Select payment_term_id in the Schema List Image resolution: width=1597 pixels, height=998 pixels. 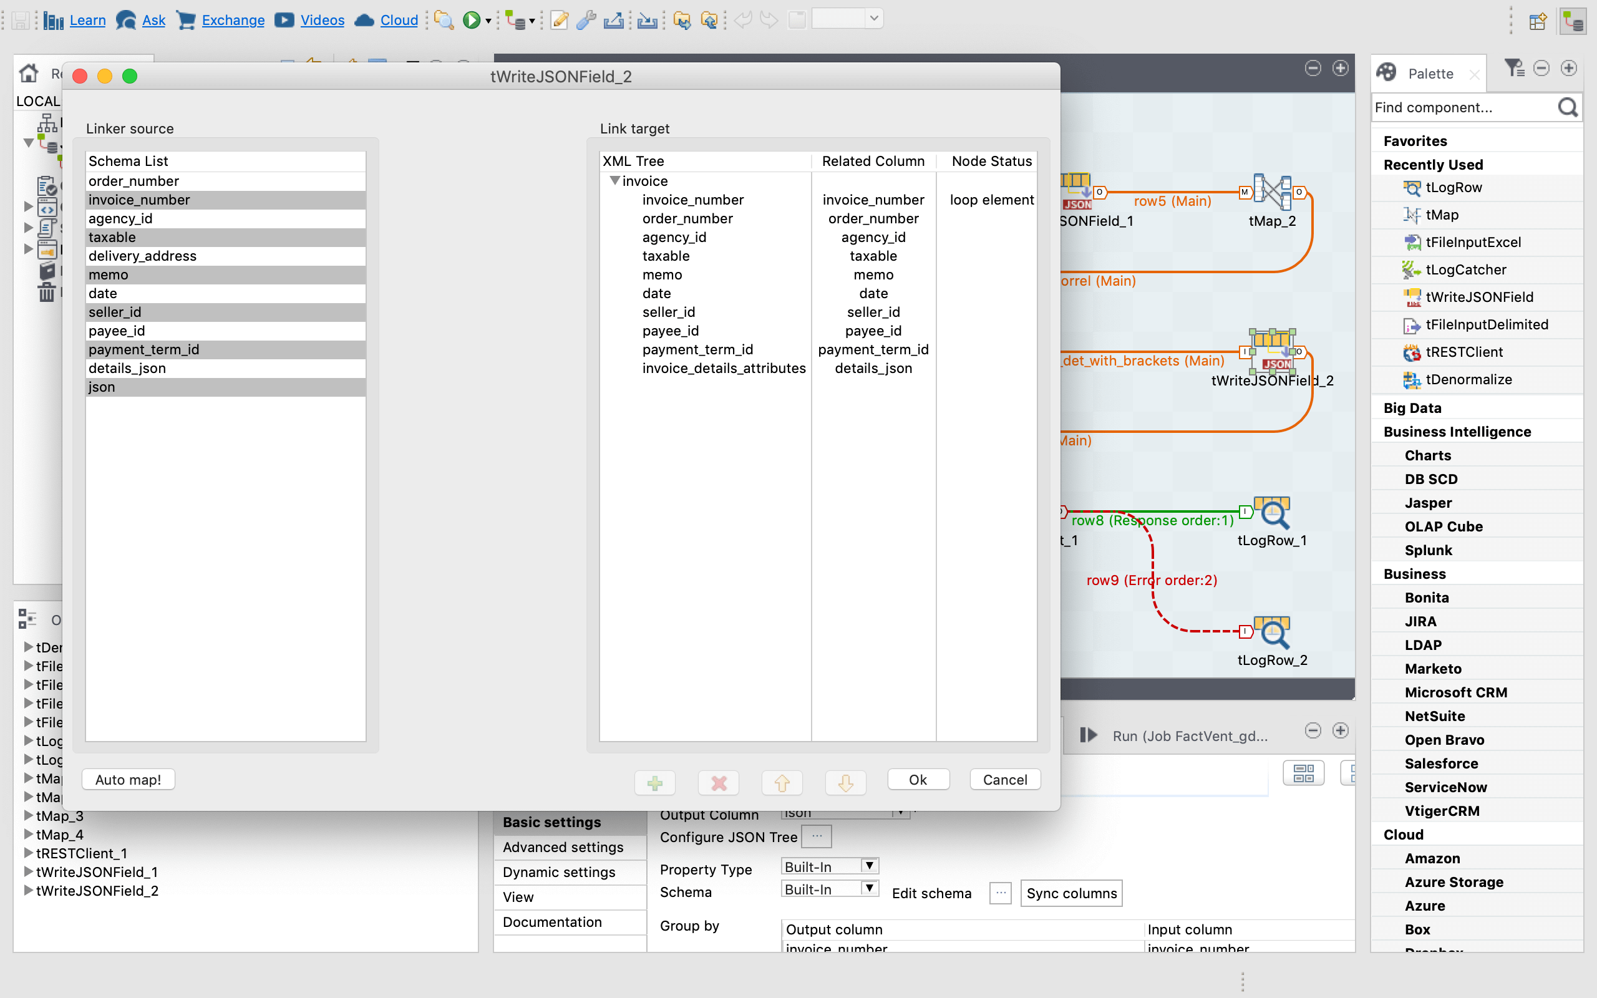pyautogui.click(x=226, y=350)
